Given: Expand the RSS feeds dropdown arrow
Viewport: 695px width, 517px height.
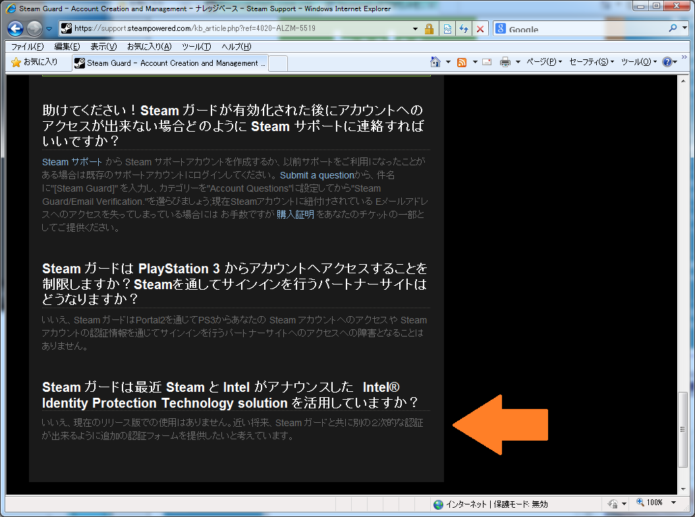Looking at the screenshot, I should click(x=475, y=62).
